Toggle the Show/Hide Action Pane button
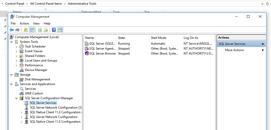Viewport: 271px width, 130px height. click(x=60, y=30)
